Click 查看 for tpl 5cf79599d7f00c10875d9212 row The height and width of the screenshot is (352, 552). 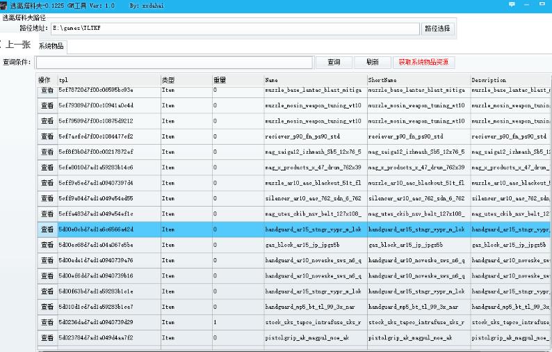[47, 121]
